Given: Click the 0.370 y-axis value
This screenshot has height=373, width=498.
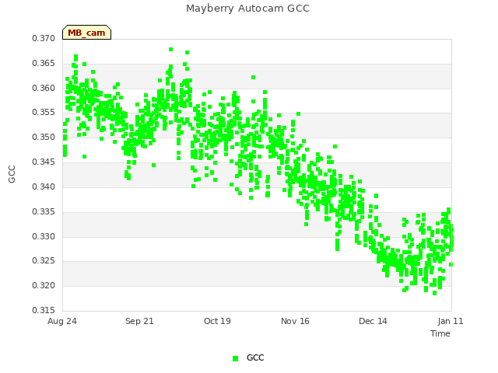Looking at the screenshot, I should point(44,38).
